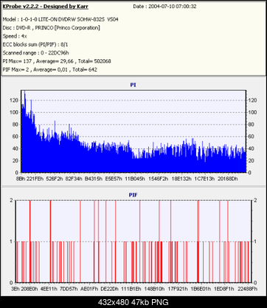267x308 pixels.
Task: Click the 221FEh label on PI axis
Action: 35,179
